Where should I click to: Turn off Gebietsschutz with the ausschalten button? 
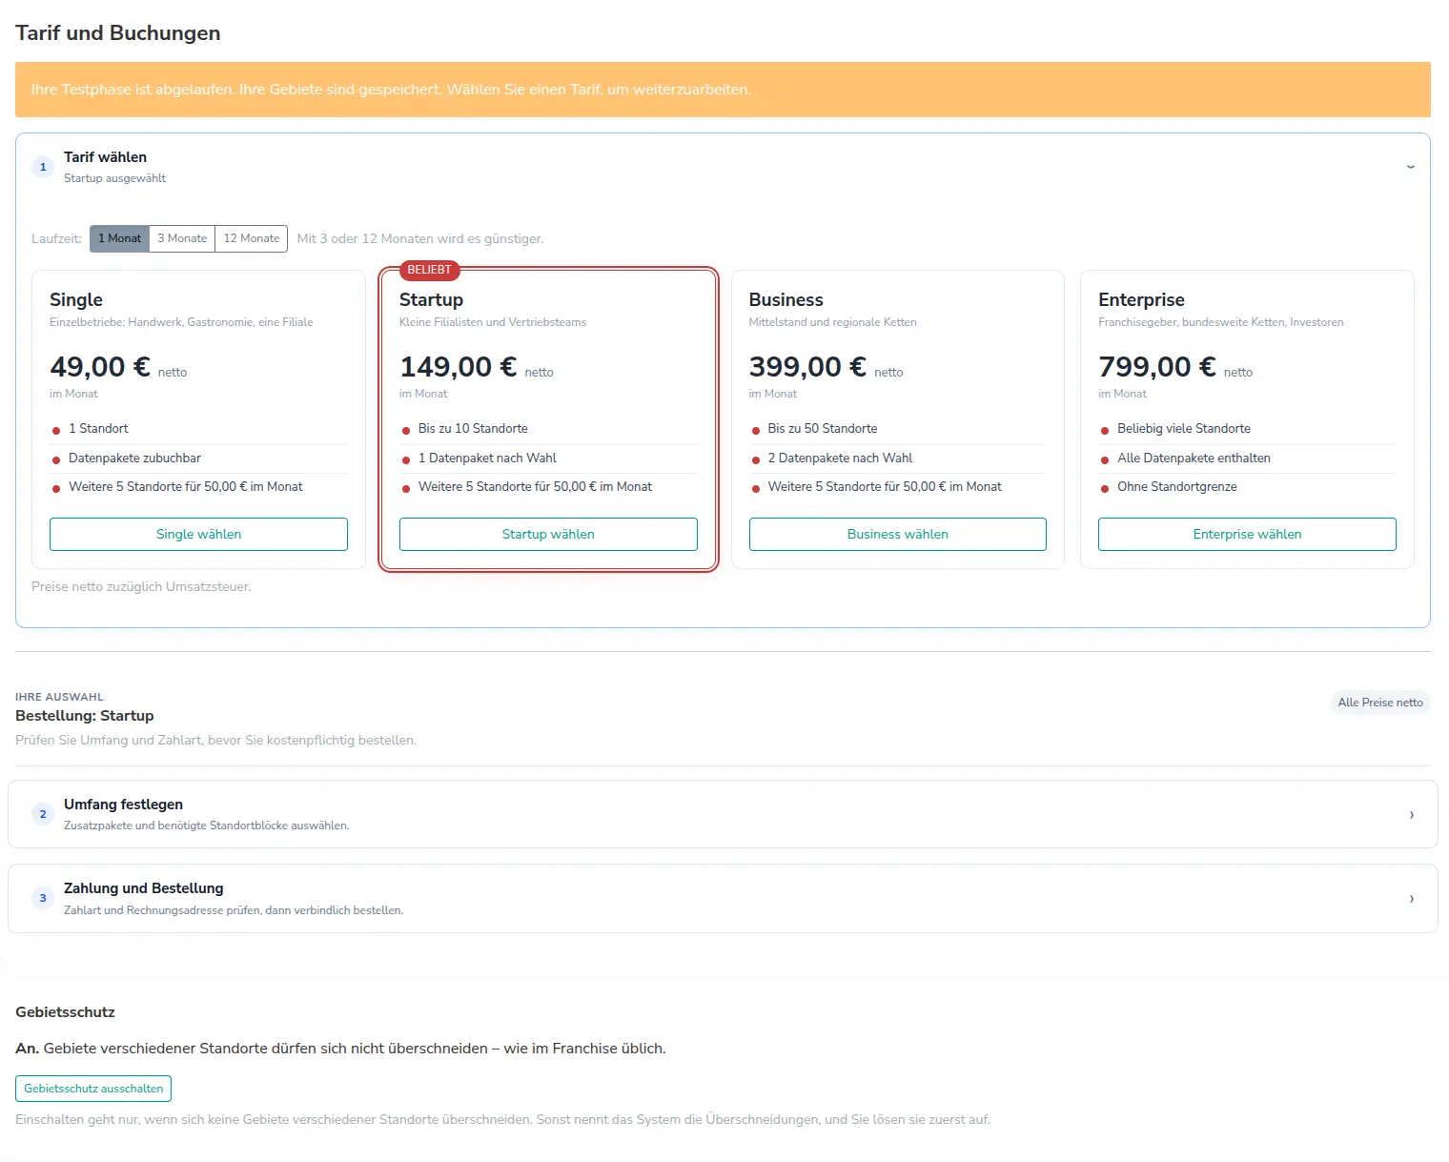[x=93, y=1089]
